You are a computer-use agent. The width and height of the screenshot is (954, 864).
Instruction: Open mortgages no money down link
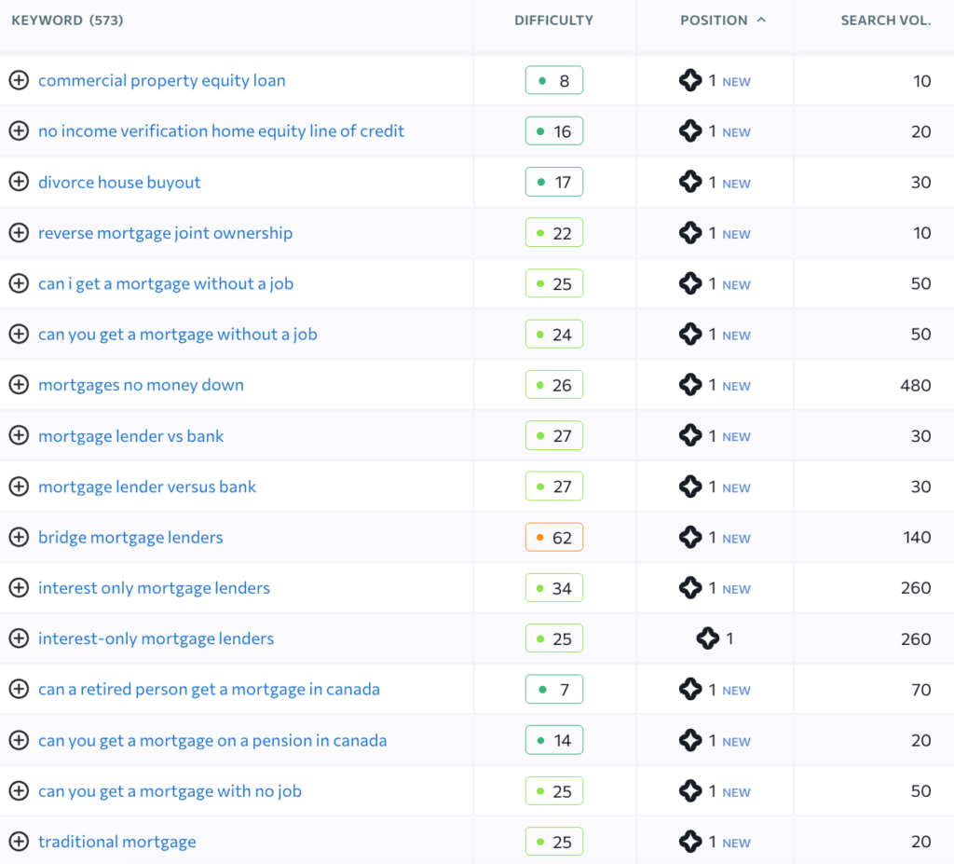142,385
